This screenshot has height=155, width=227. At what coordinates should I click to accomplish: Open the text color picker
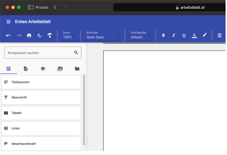[194, 35]
